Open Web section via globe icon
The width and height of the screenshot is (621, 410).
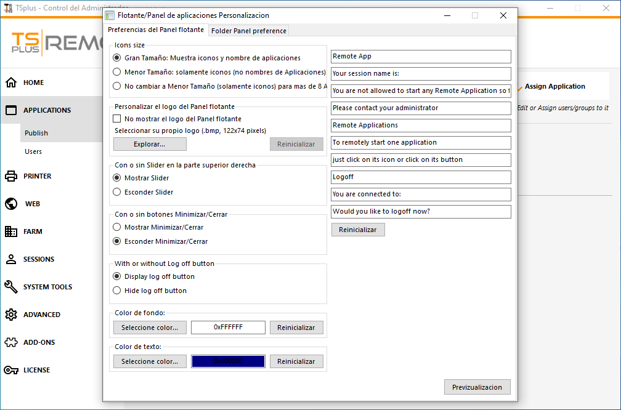[x=11, y=204]
